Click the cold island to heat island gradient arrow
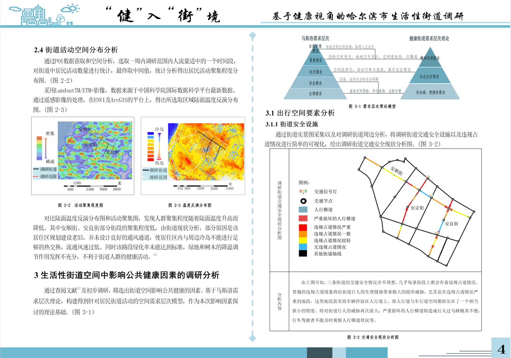 [x=159, y=145]
